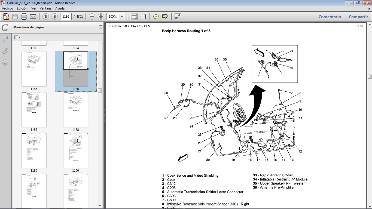372x209 pixels.
Task: Open the Bookmarks panel icon
Action: [x=5, y=39]
